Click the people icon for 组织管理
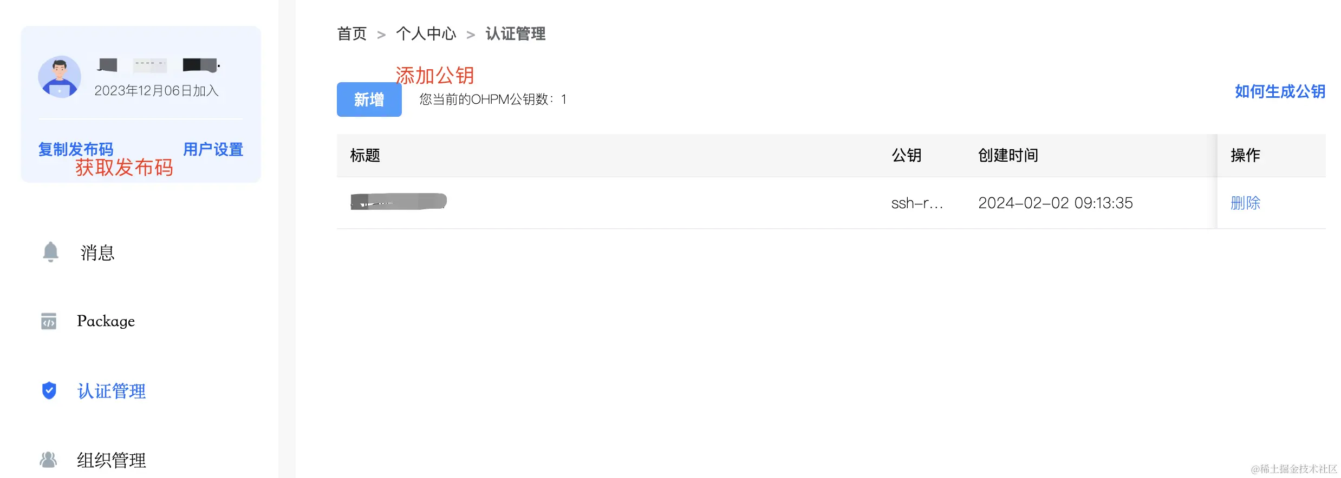The height and width of the screenshot is (478, 1341). tap(48, 460)
